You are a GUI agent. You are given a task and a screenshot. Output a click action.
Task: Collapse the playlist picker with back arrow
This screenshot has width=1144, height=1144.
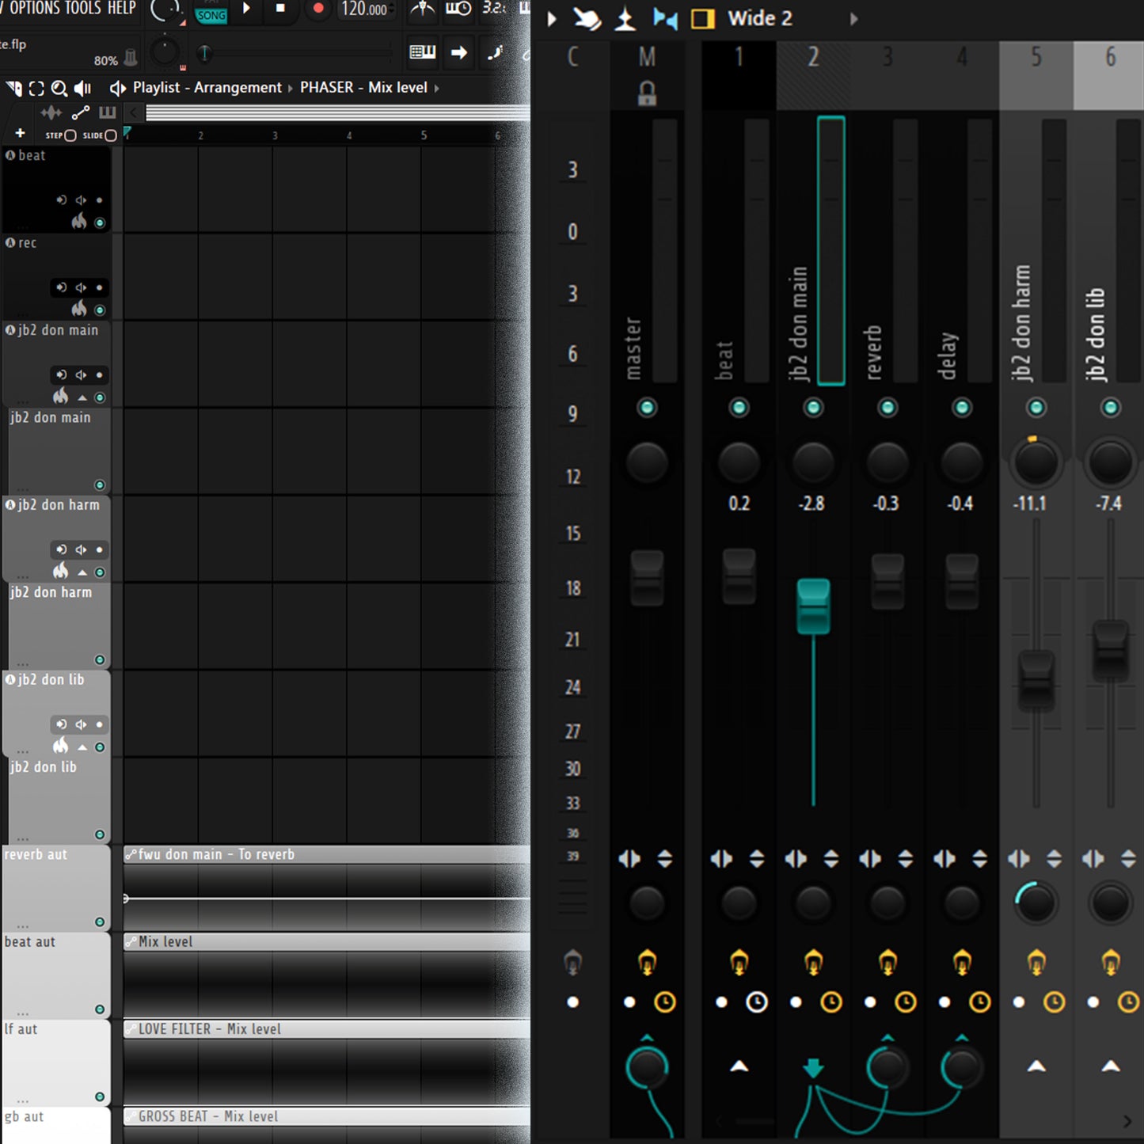point(134,112)
